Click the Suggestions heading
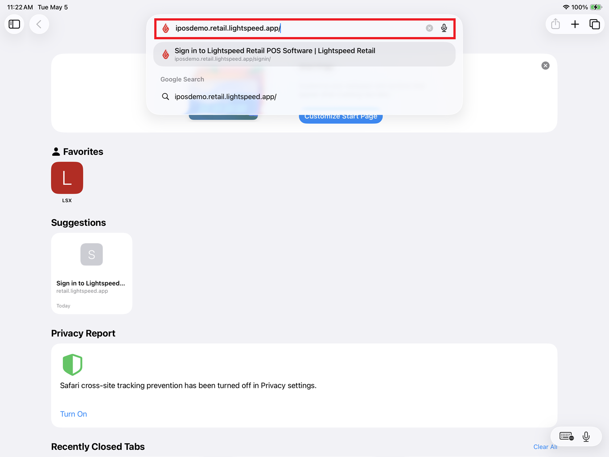This screenshot has height=457, width=609. [78, 223]
